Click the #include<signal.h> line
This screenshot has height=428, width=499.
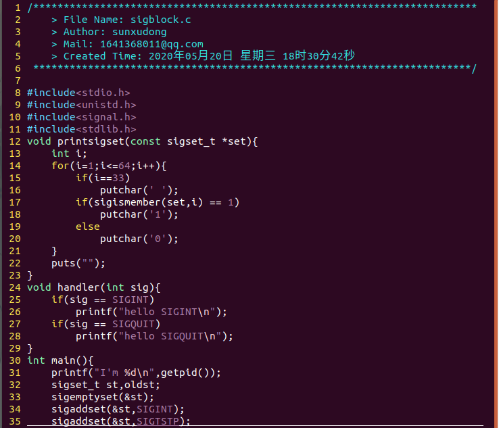[81, 117]
